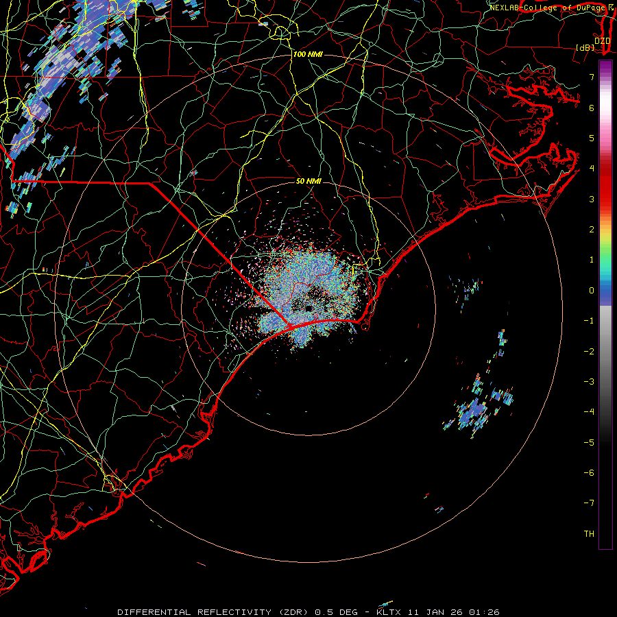The image size is (617, 617).
Task: Click the 2 value on the color scale
Action: (x=592, y=230)
